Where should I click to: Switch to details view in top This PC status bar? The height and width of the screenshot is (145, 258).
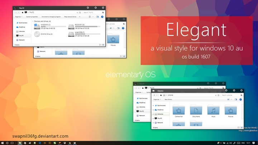click(100, 45)
